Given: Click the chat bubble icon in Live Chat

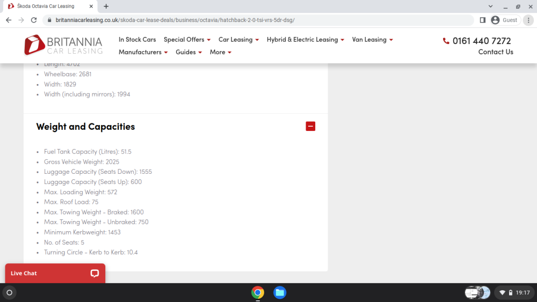Looking at the screenshot, I should [95, 273].
